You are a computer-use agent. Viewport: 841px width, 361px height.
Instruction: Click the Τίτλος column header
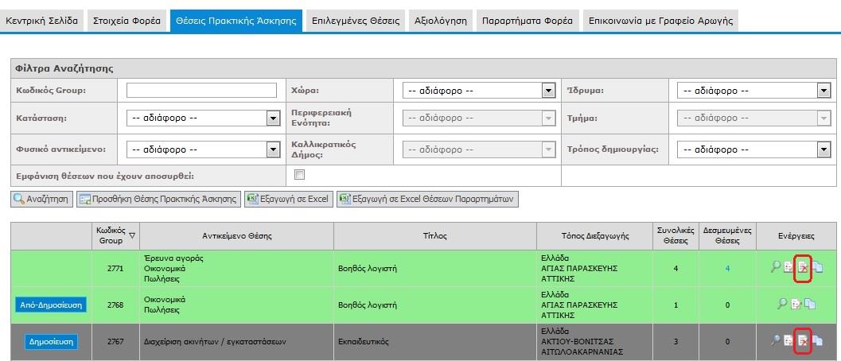(x=435, y=235)
